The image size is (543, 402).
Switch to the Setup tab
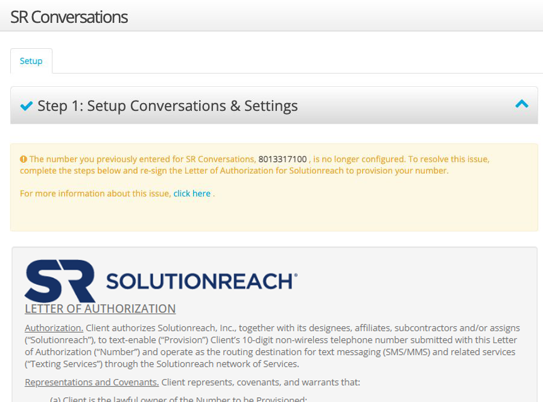pos(31,60)
